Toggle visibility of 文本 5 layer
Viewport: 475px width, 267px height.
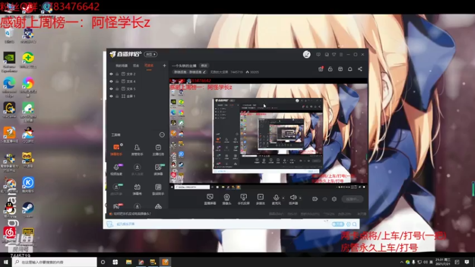[x=111, y=88]
